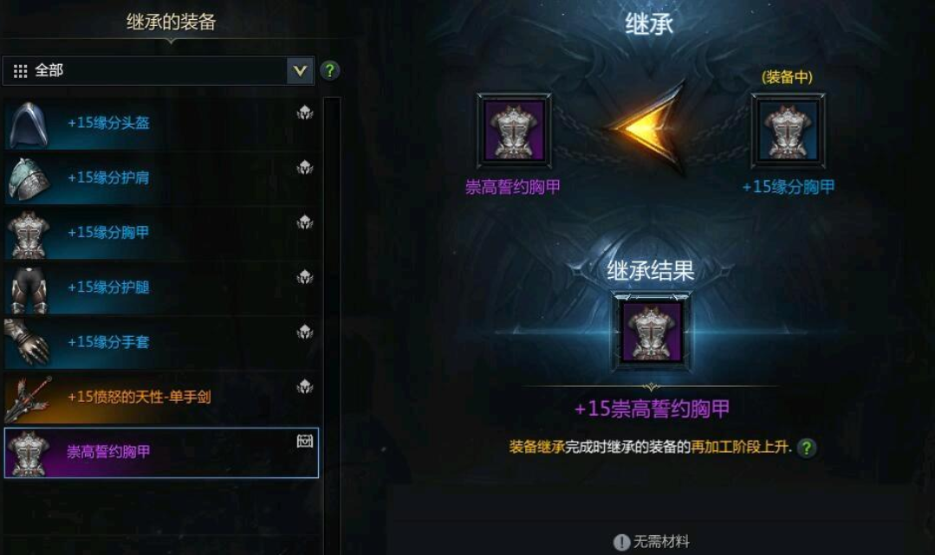Screen dimensions: 935x555
Task: Select the +15缘分胸甲 list entry
Action: 162,233
